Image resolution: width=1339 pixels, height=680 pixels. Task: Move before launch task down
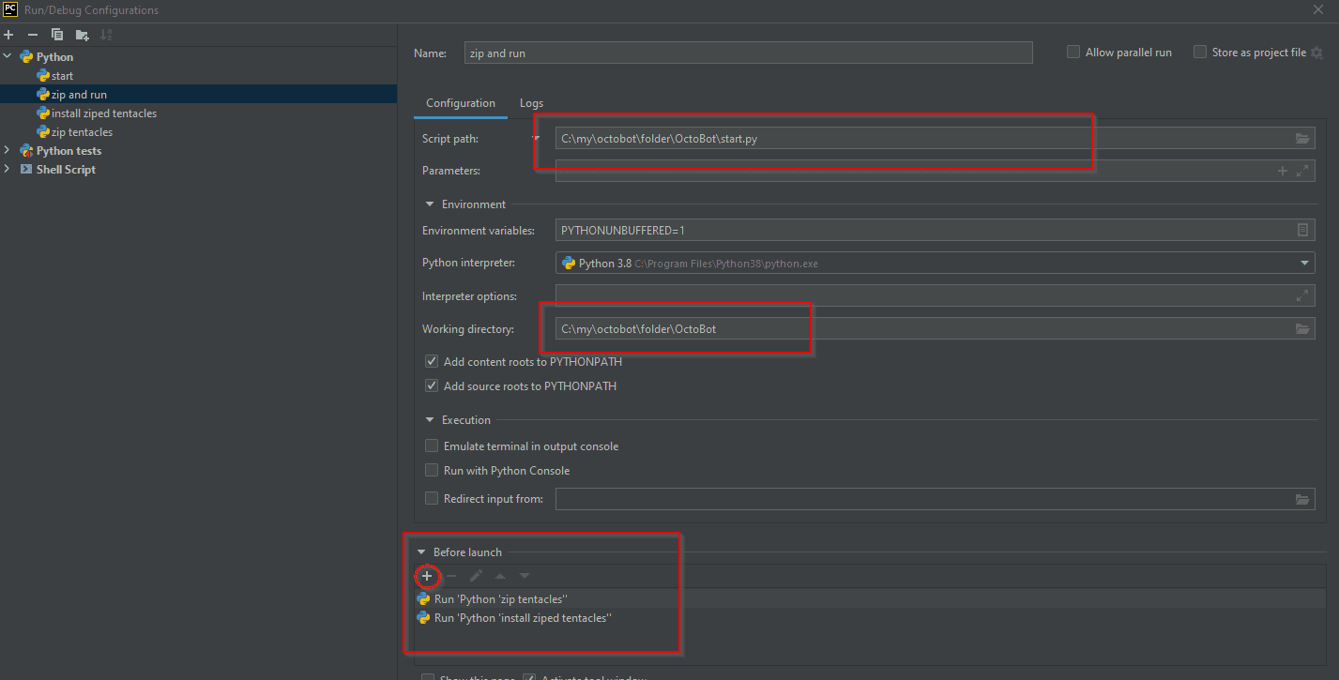tap(525, 576)
